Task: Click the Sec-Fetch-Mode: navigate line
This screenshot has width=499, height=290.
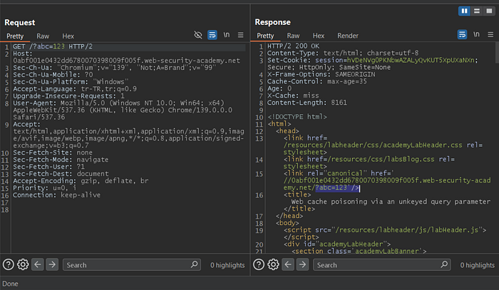Action: point(61,160)
